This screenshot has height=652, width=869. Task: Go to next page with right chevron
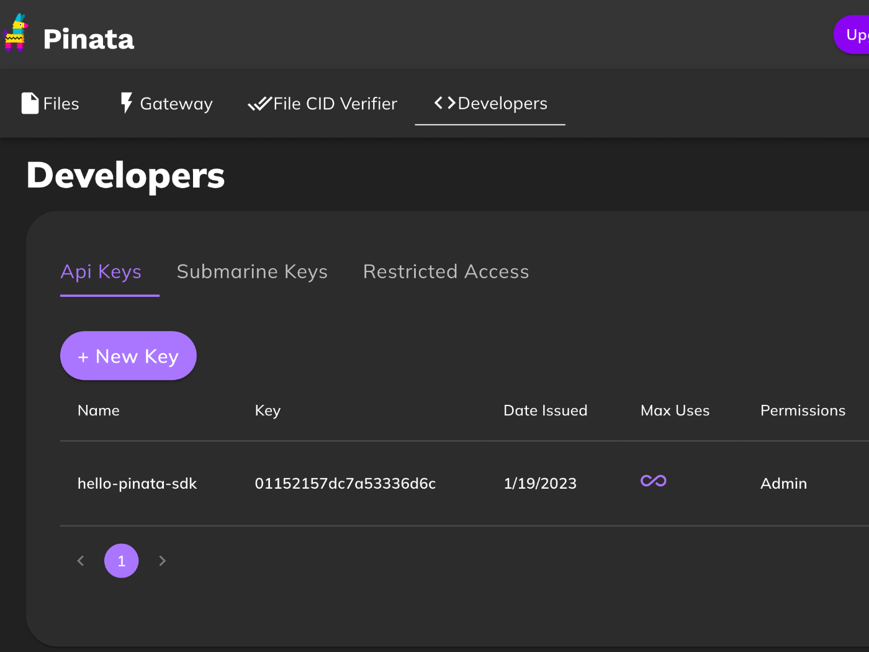pyautogui.click(x=163, y=561)
